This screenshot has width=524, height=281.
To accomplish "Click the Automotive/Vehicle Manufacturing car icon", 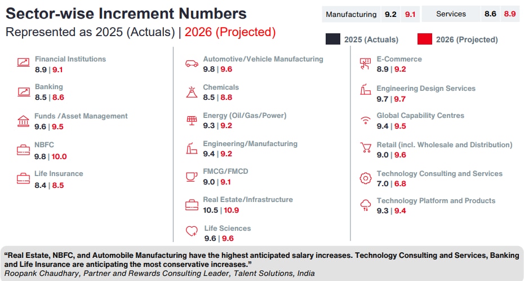I will tap(192, 64).
